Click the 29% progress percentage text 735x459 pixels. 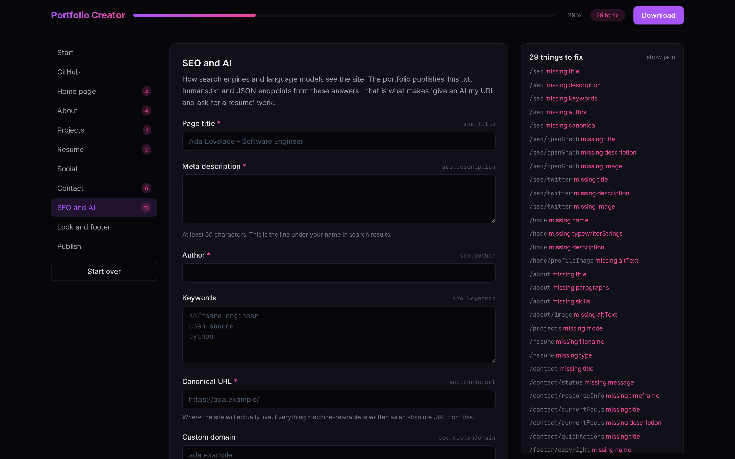pyautogui.click(x=574, y=15)
